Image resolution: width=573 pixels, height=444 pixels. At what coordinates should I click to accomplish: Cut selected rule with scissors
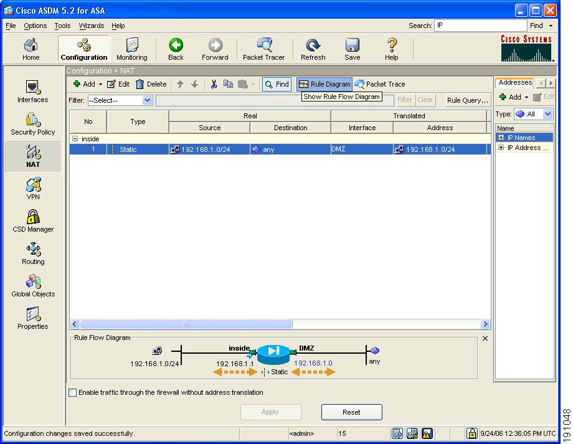214,84
